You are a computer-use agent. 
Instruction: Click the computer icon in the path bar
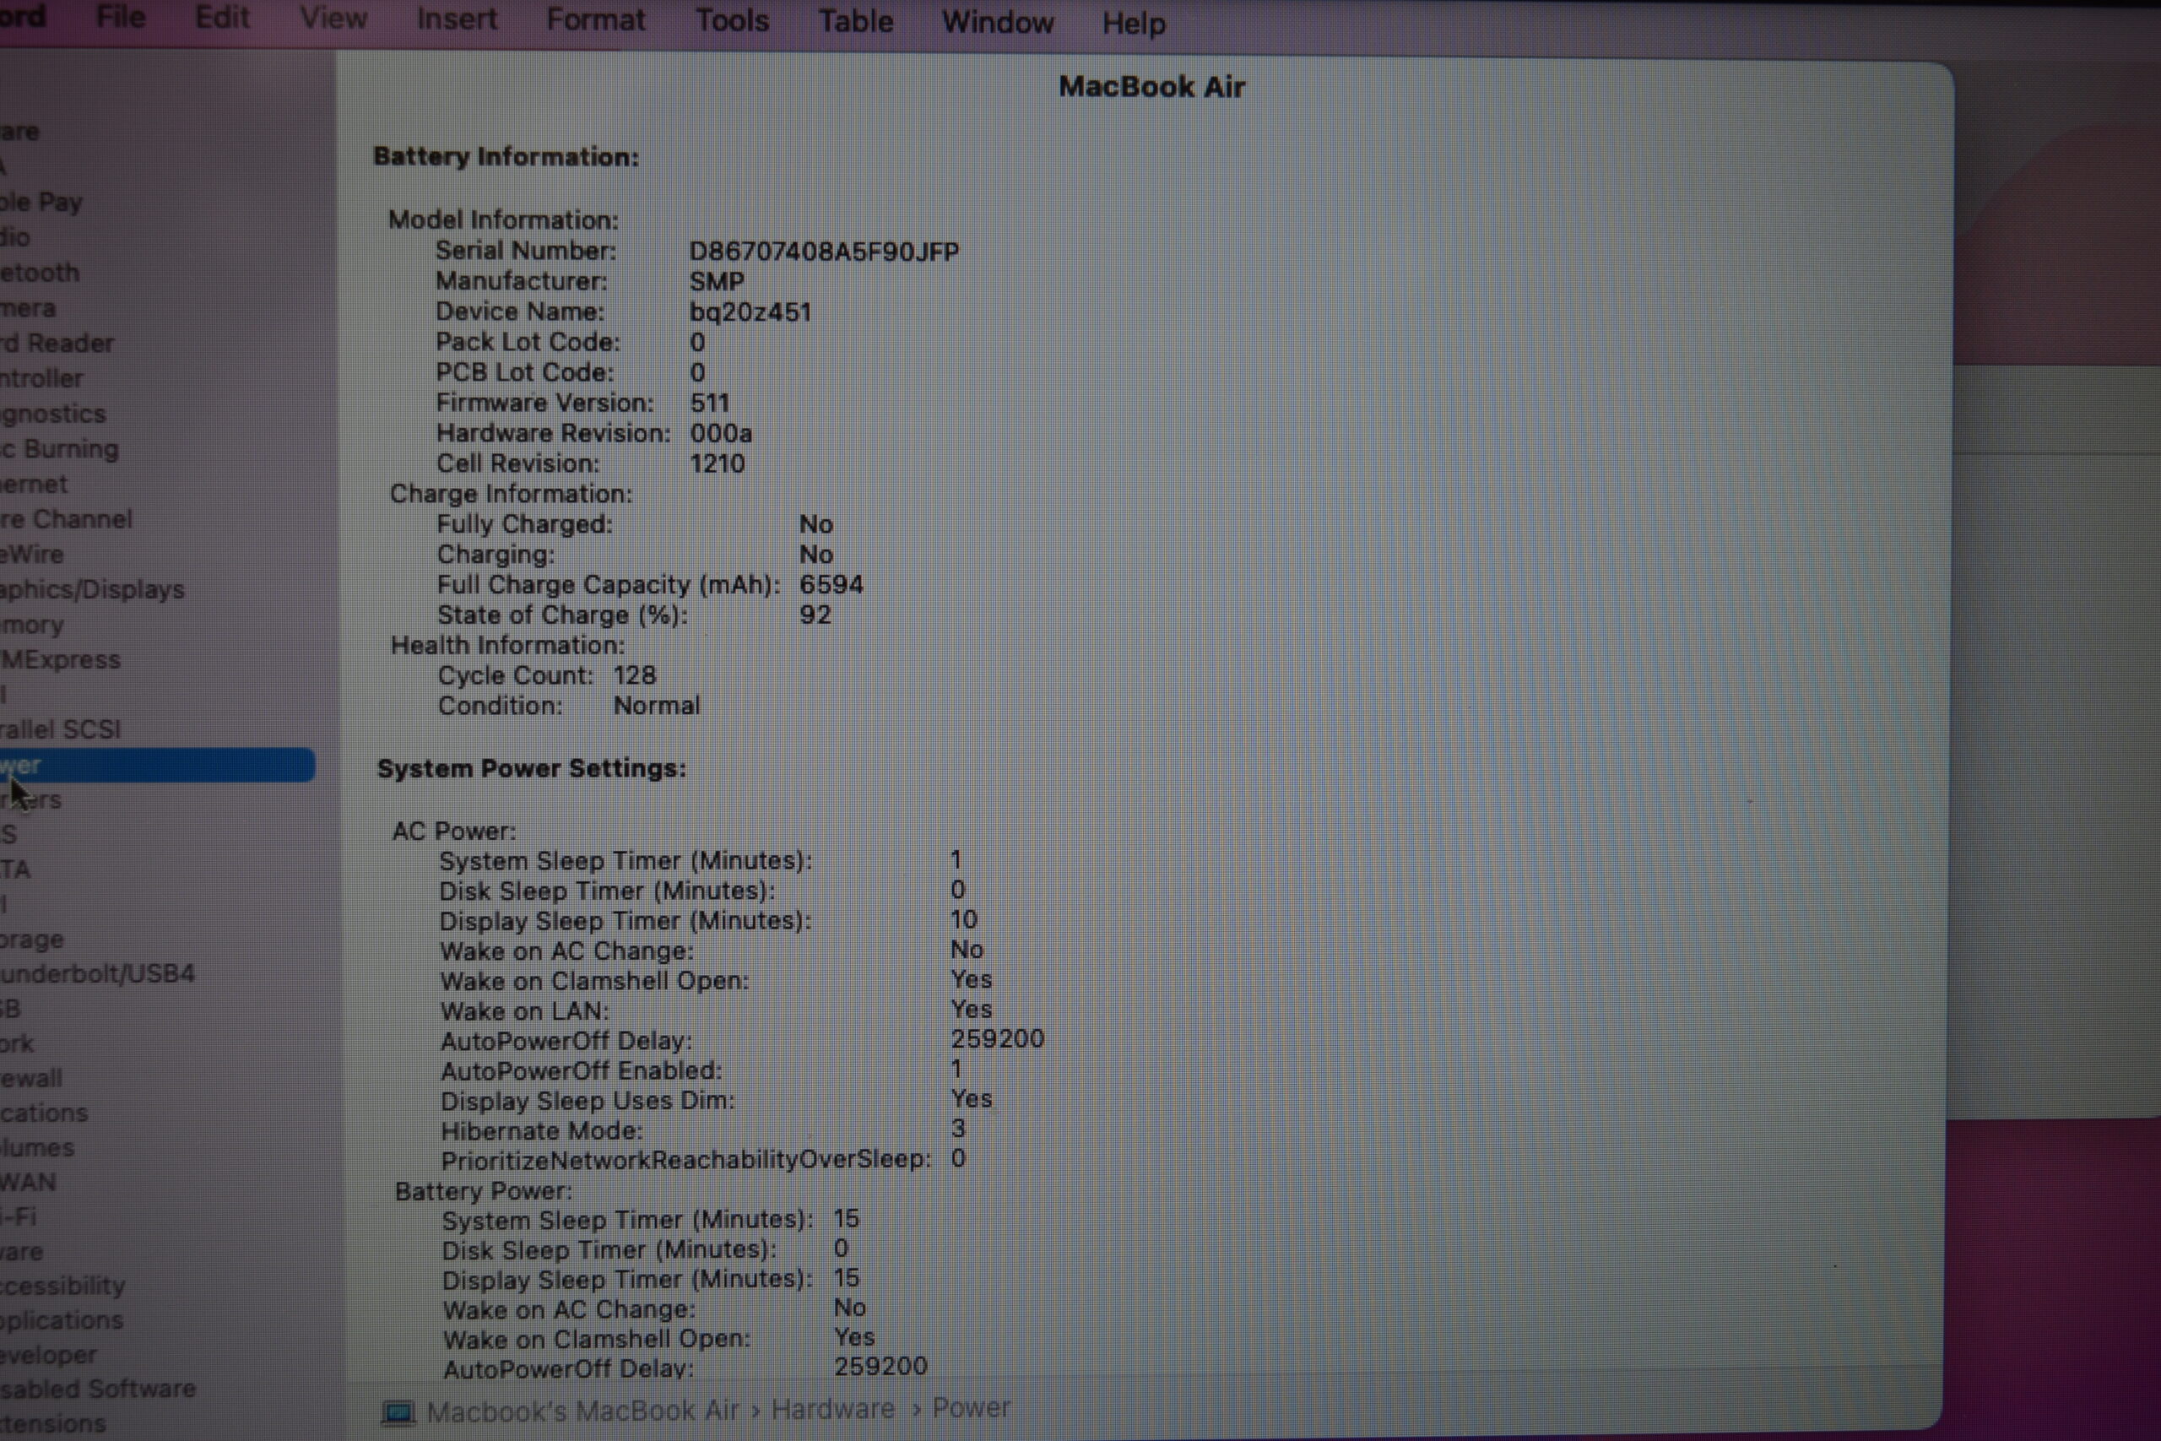(398, 1411)
